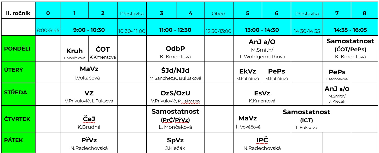379x153 pixels.
Task: Select the ŠJd/NJd Tuesday lesson cell
Action: pyautogui.click(x=176, y=72)
